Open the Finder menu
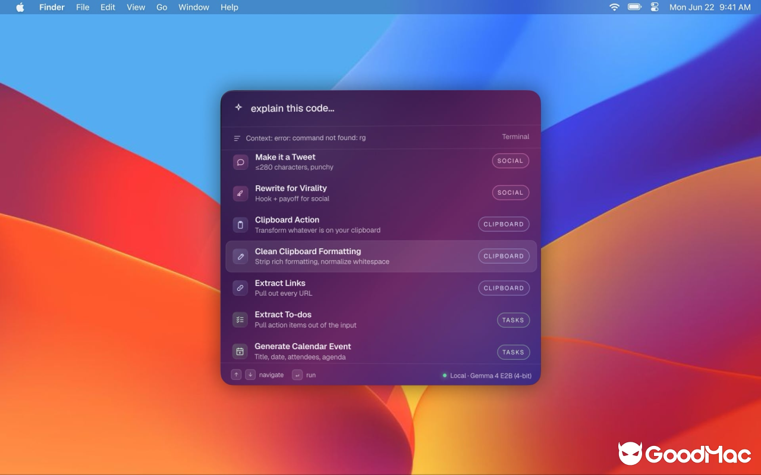The height and width of the screenshot is (475, 761). (52, 7)
